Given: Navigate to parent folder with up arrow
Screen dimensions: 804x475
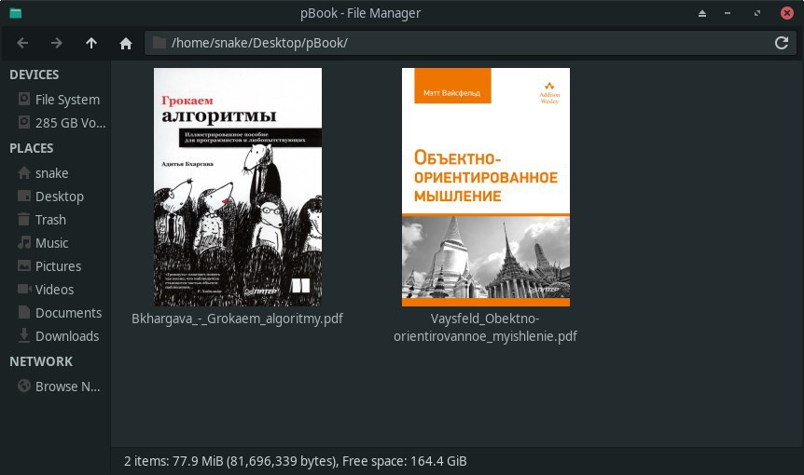Looking at the screenshot, I should (x=91, y=43).
